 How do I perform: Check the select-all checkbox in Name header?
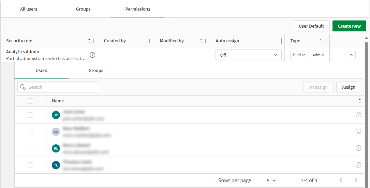30,101
